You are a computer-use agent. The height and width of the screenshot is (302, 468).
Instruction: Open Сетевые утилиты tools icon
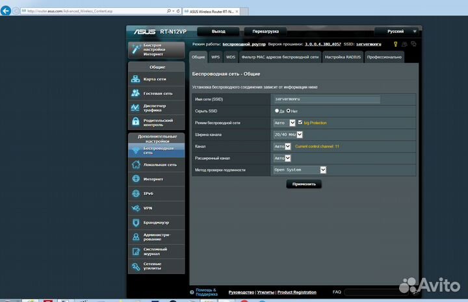point(135,266)
